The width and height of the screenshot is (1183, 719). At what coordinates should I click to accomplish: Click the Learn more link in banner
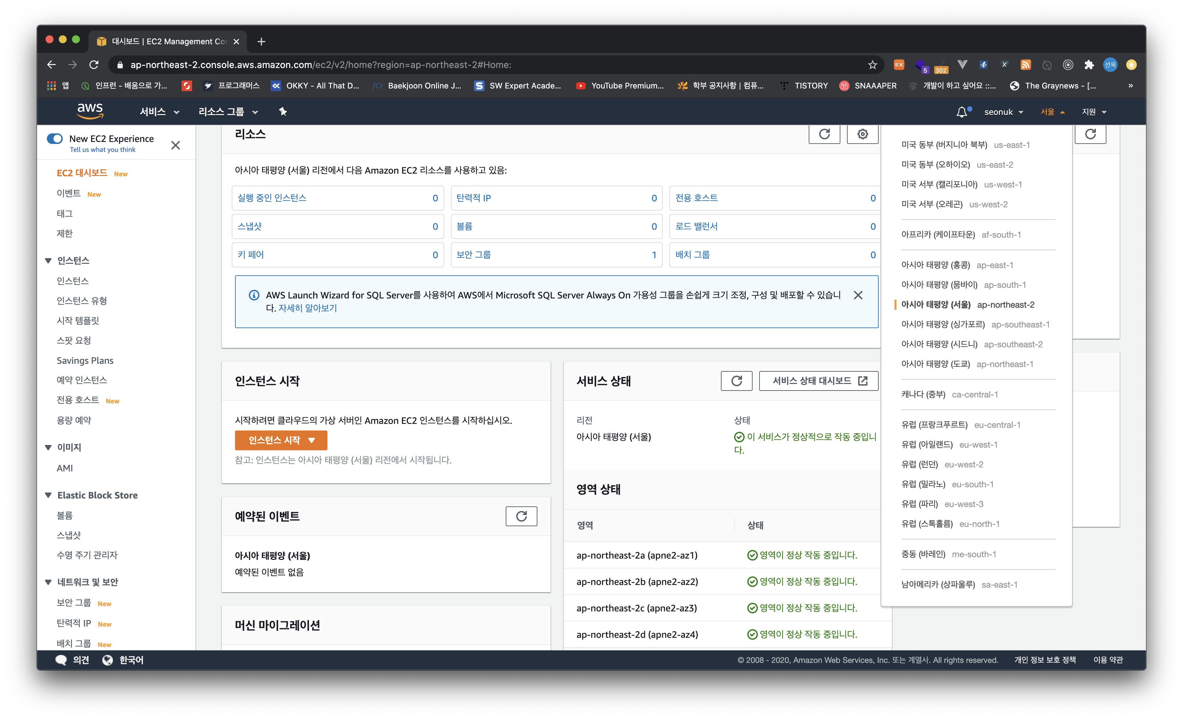coord(308,308)
